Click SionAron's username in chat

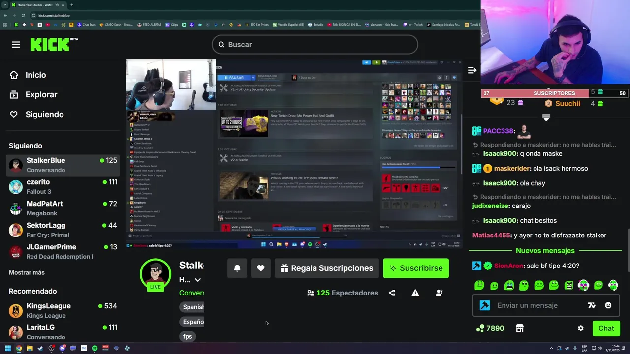[x=508, y=265]
